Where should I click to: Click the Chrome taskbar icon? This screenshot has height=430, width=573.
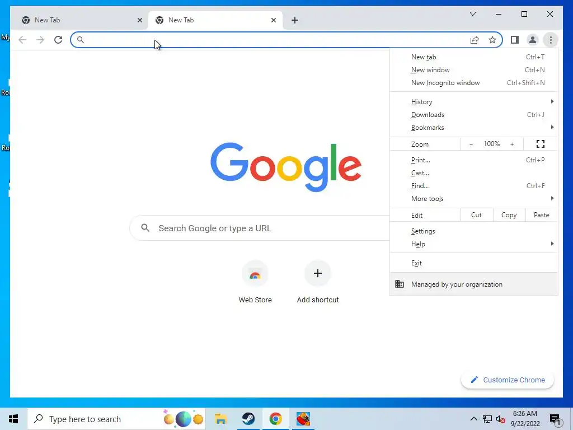(x=275, y=419)
